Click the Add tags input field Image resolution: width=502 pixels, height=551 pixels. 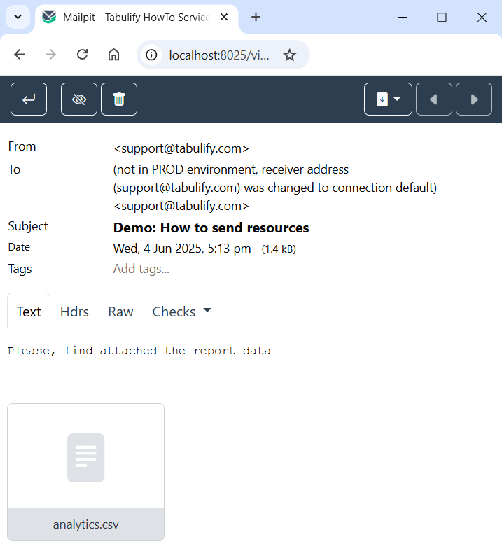click(x=141, y=269)
